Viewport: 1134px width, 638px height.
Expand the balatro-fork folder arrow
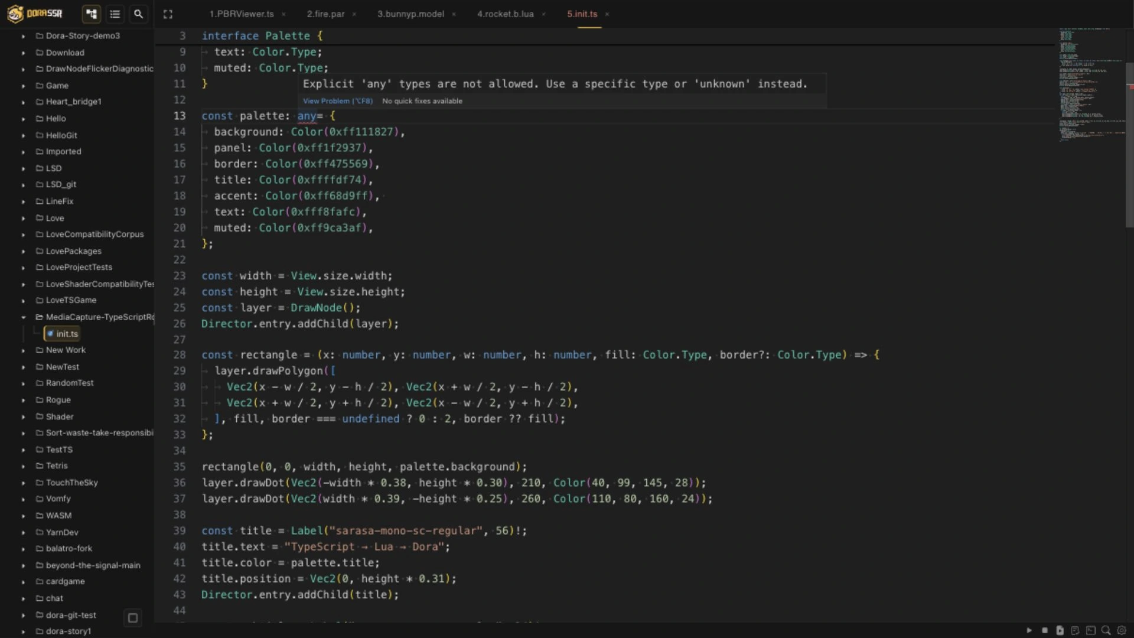pos(23,549)
